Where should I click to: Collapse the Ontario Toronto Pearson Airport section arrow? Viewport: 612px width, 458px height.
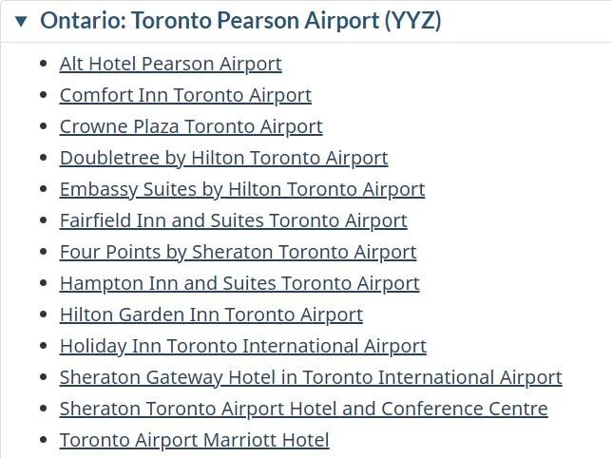pyautogui.click(x=21, y=21)
